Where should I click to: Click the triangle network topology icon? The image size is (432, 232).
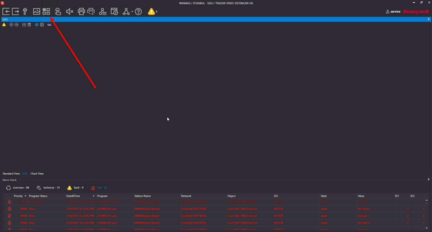(126, 11)
